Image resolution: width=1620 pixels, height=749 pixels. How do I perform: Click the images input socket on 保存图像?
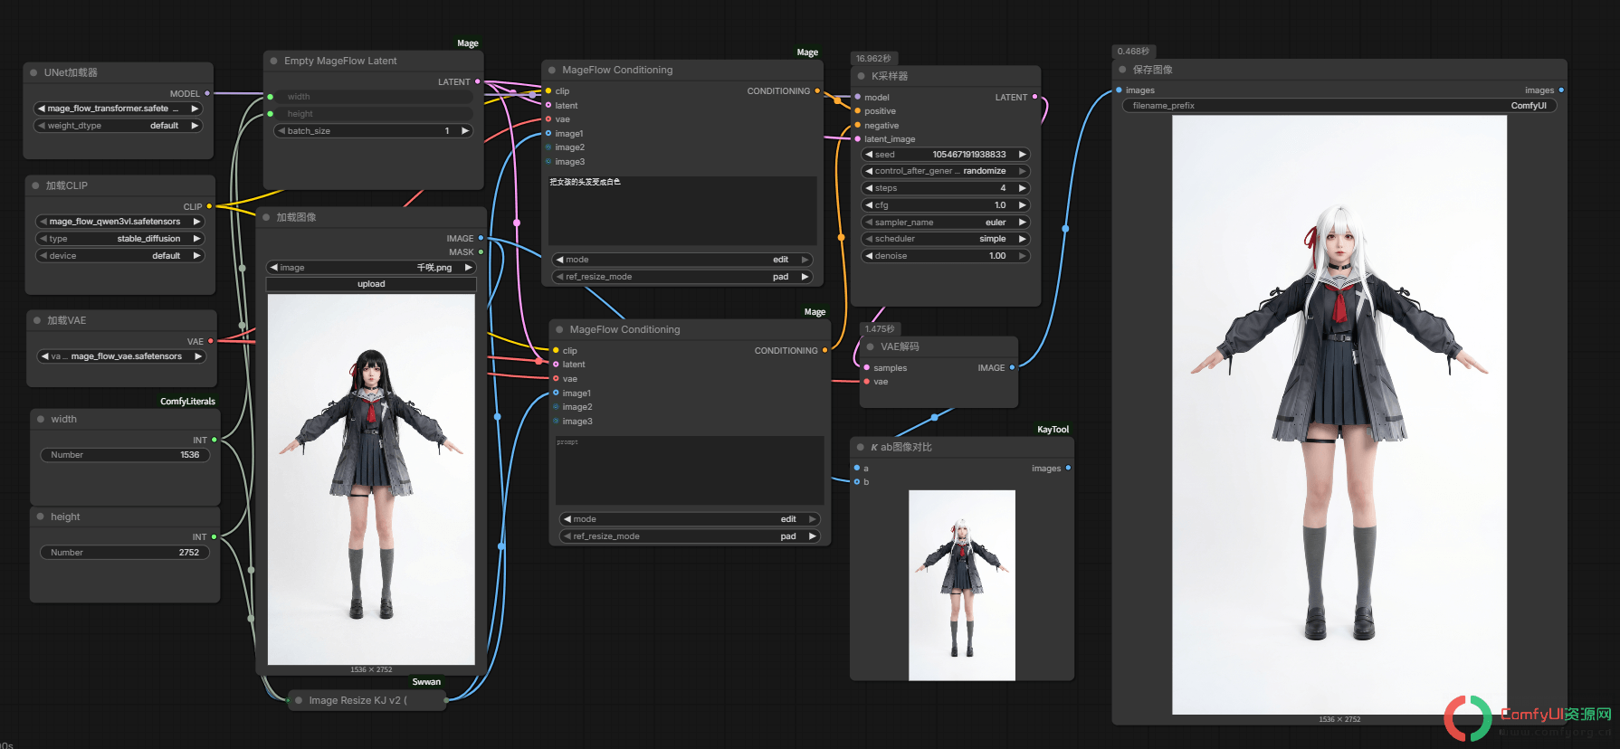pyautogui.click(x=1120, y=90)
